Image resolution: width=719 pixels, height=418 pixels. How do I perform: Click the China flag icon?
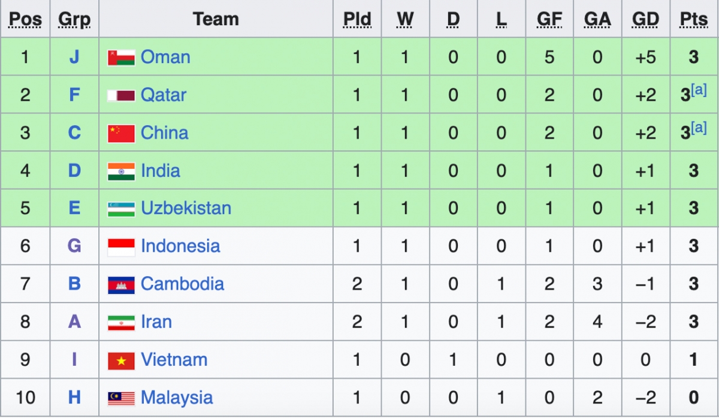click(x=121, y=133)
